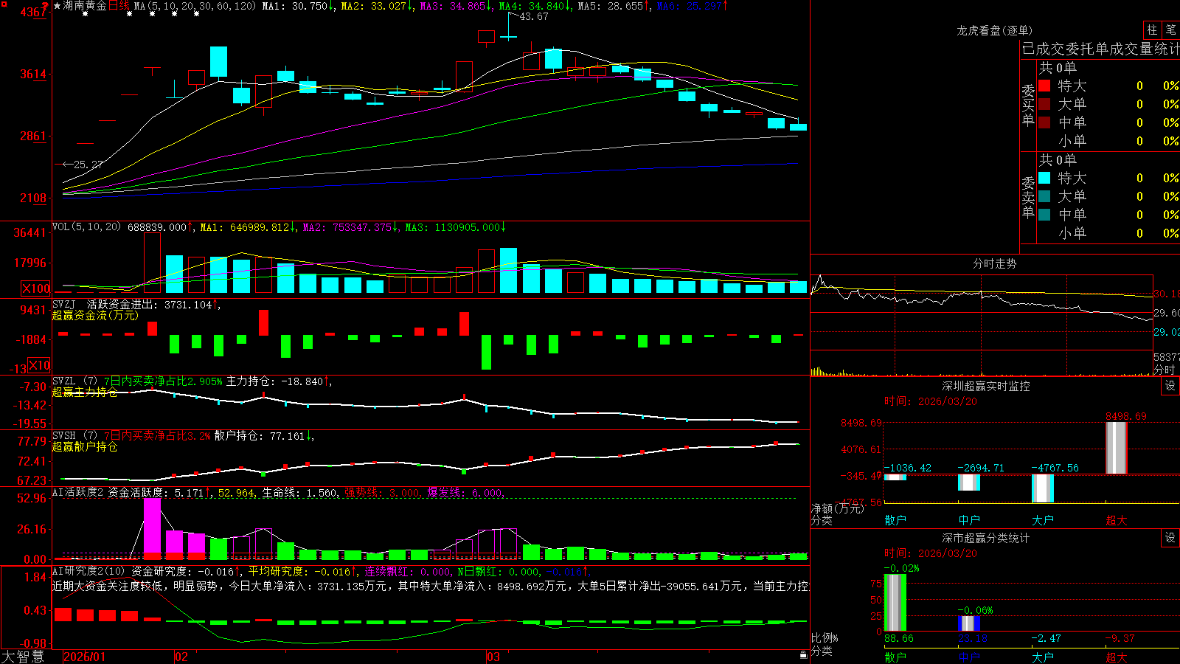
Task: Click the 中户 -2694.71 bar in real-time monitor
Action: tap(969, 483)
